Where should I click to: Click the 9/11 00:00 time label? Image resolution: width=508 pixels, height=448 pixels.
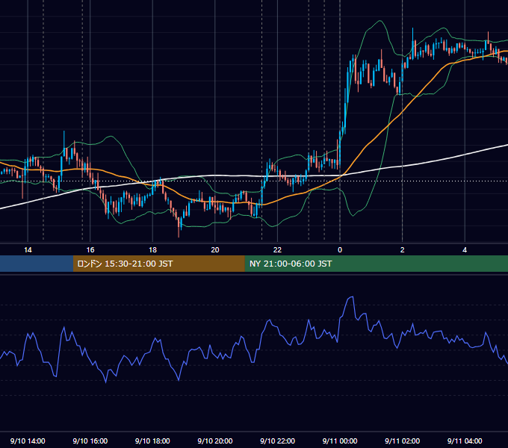point(340,441)
